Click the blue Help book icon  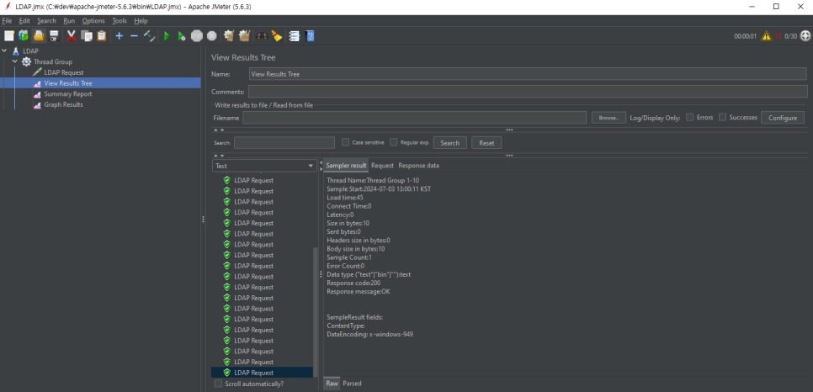(x=310, y=36)
